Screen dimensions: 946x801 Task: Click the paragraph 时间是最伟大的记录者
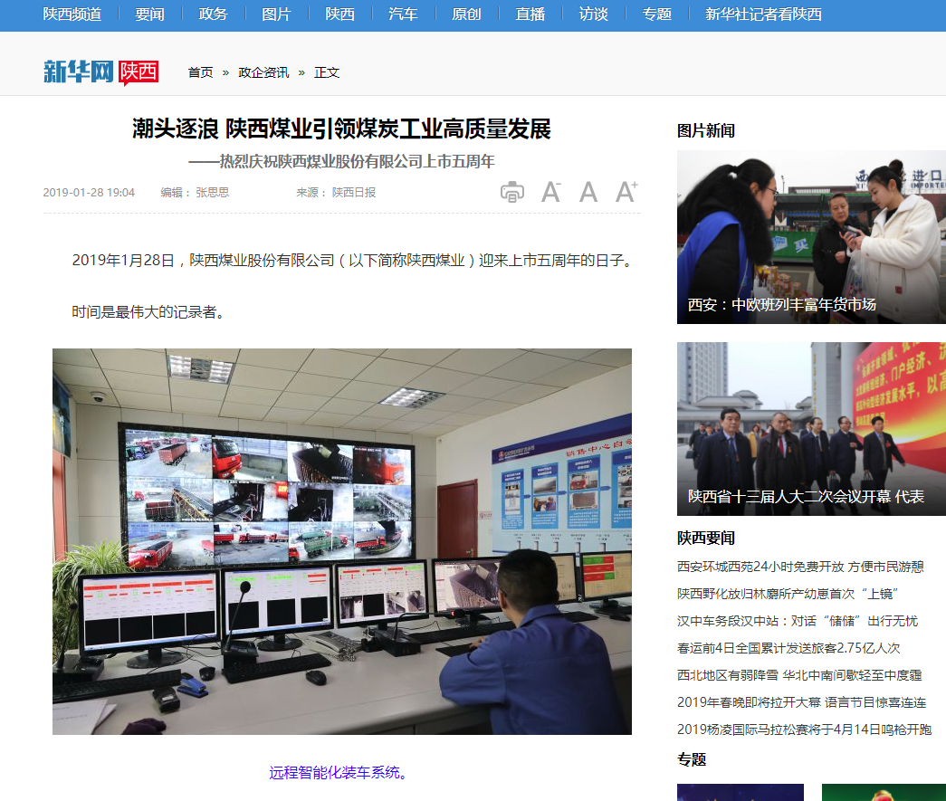(x=148, y=312)
